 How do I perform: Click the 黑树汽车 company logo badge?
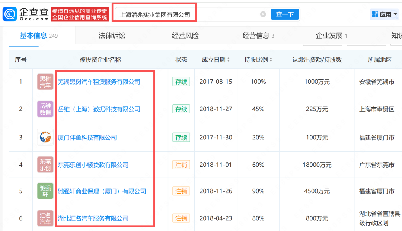tap(45, 82)
